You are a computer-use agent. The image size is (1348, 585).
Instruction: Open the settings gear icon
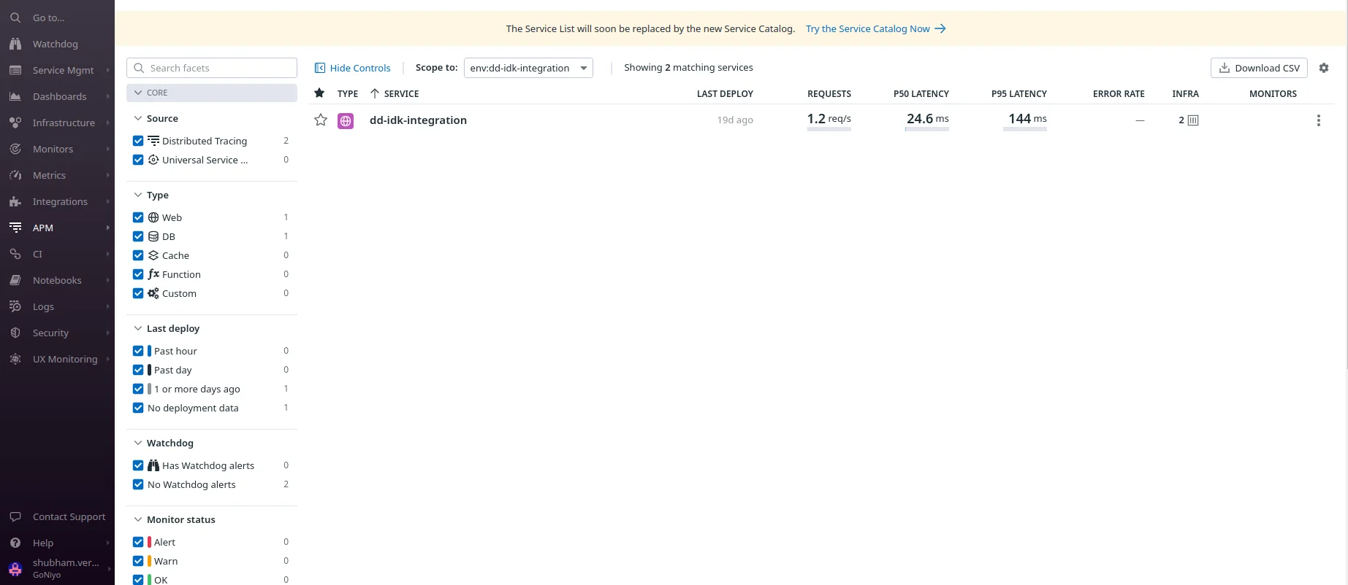[1324, 68]
